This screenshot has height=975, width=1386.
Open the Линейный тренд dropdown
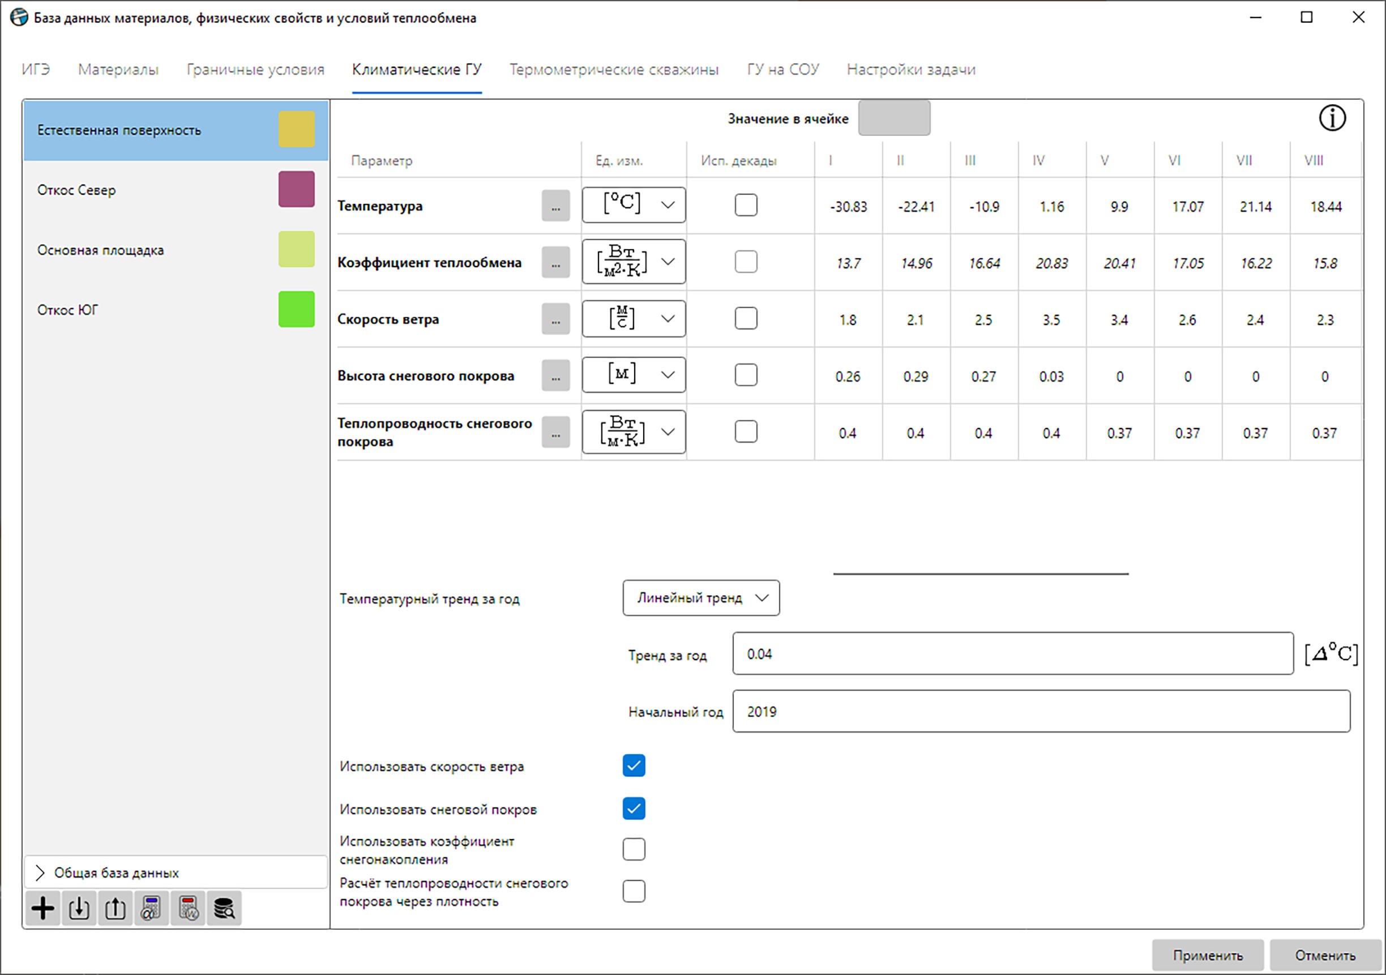[x=701, y=598]
